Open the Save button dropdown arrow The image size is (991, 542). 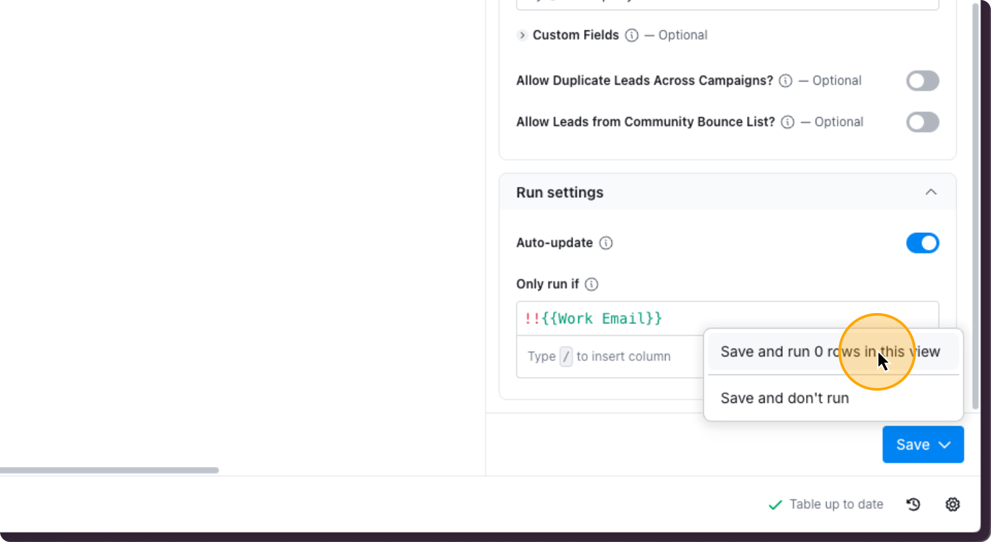[x=944, y=444]
